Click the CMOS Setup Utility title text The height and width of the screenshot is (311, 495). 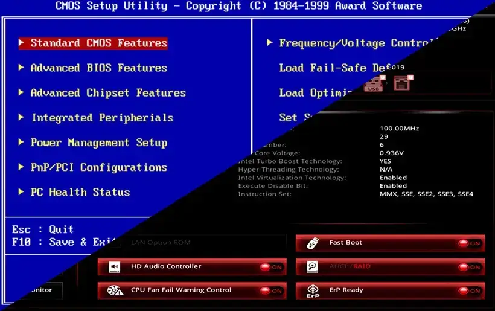[x=238, y=5]
